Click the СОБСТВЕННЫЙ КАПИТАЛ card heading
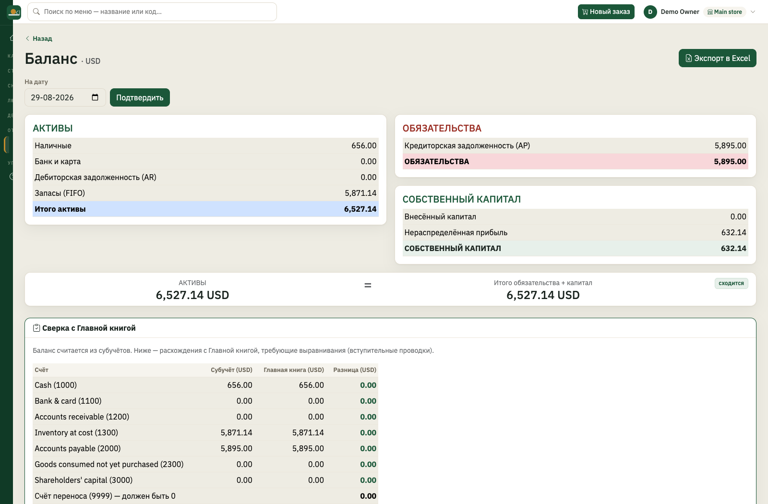The width and height of the screenshot is (768, 504). pyautogui.click(x=461, y=199)
